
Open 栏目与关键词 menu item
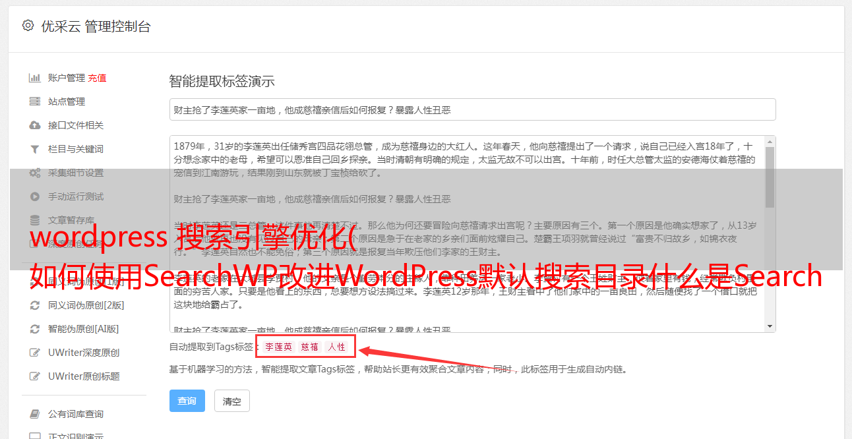76,149
